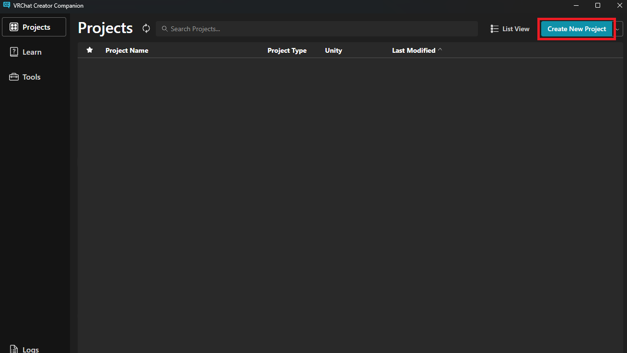Expand dropdown arrow beside Create New Project
627x353 pixels.
coord(618,29)
